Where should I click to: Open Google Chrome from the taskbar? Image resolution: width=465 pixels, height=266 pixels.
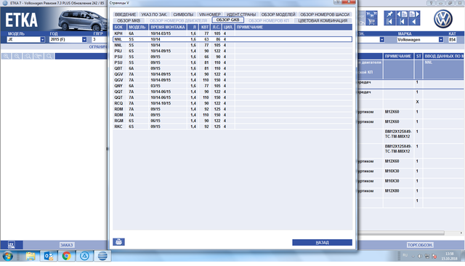pyautogui.click(x=66, y=256)
